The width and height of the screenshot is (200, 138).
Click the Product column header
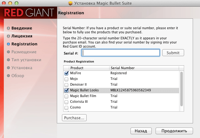89,68
